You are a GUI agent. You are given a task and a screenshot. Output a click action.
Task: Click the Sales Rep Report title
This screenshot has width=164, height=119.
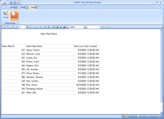[x=49, y=34]
